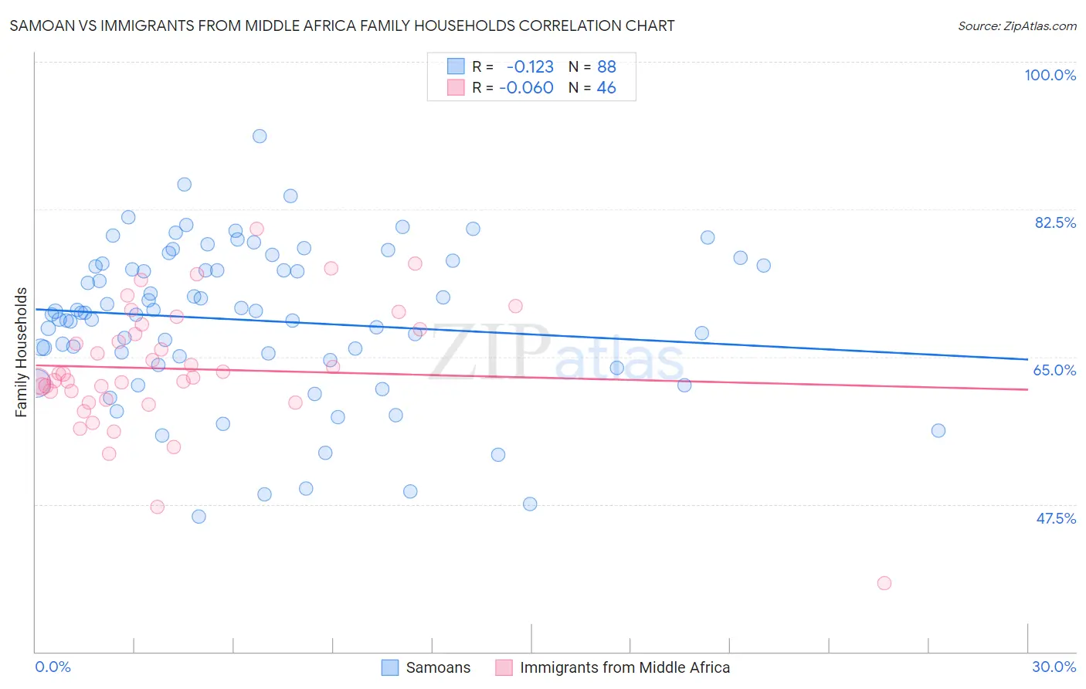Select the highest blue data point
The image size is (1086, 689).
coord(260,136)
